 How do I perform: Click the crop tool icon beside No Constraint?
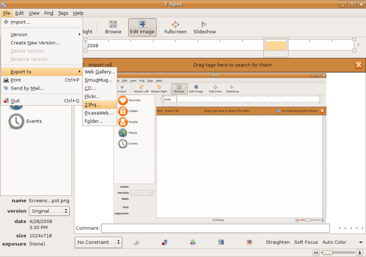pos(137,242)
